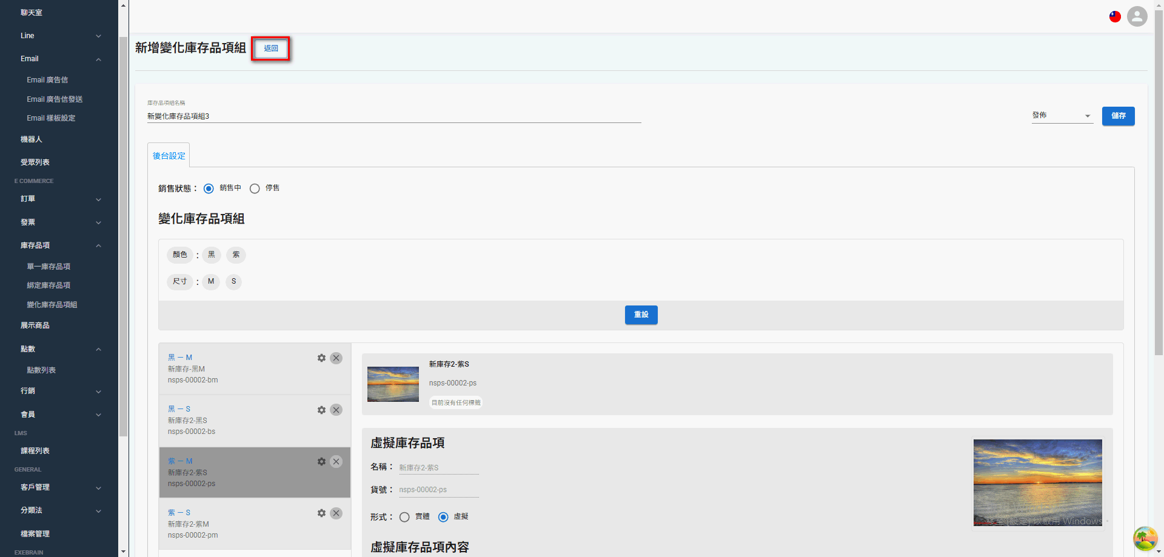Open the user account avatar menu
The image size is (1164, 557).
click(x=1137, y=16)
